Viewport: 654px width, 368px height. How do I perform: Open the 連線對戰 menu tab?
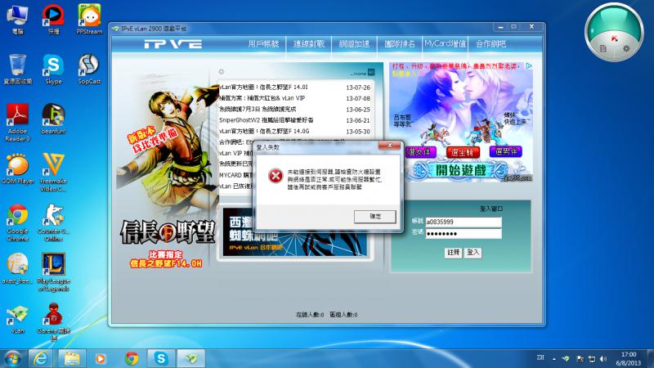(x=309, y=44)
